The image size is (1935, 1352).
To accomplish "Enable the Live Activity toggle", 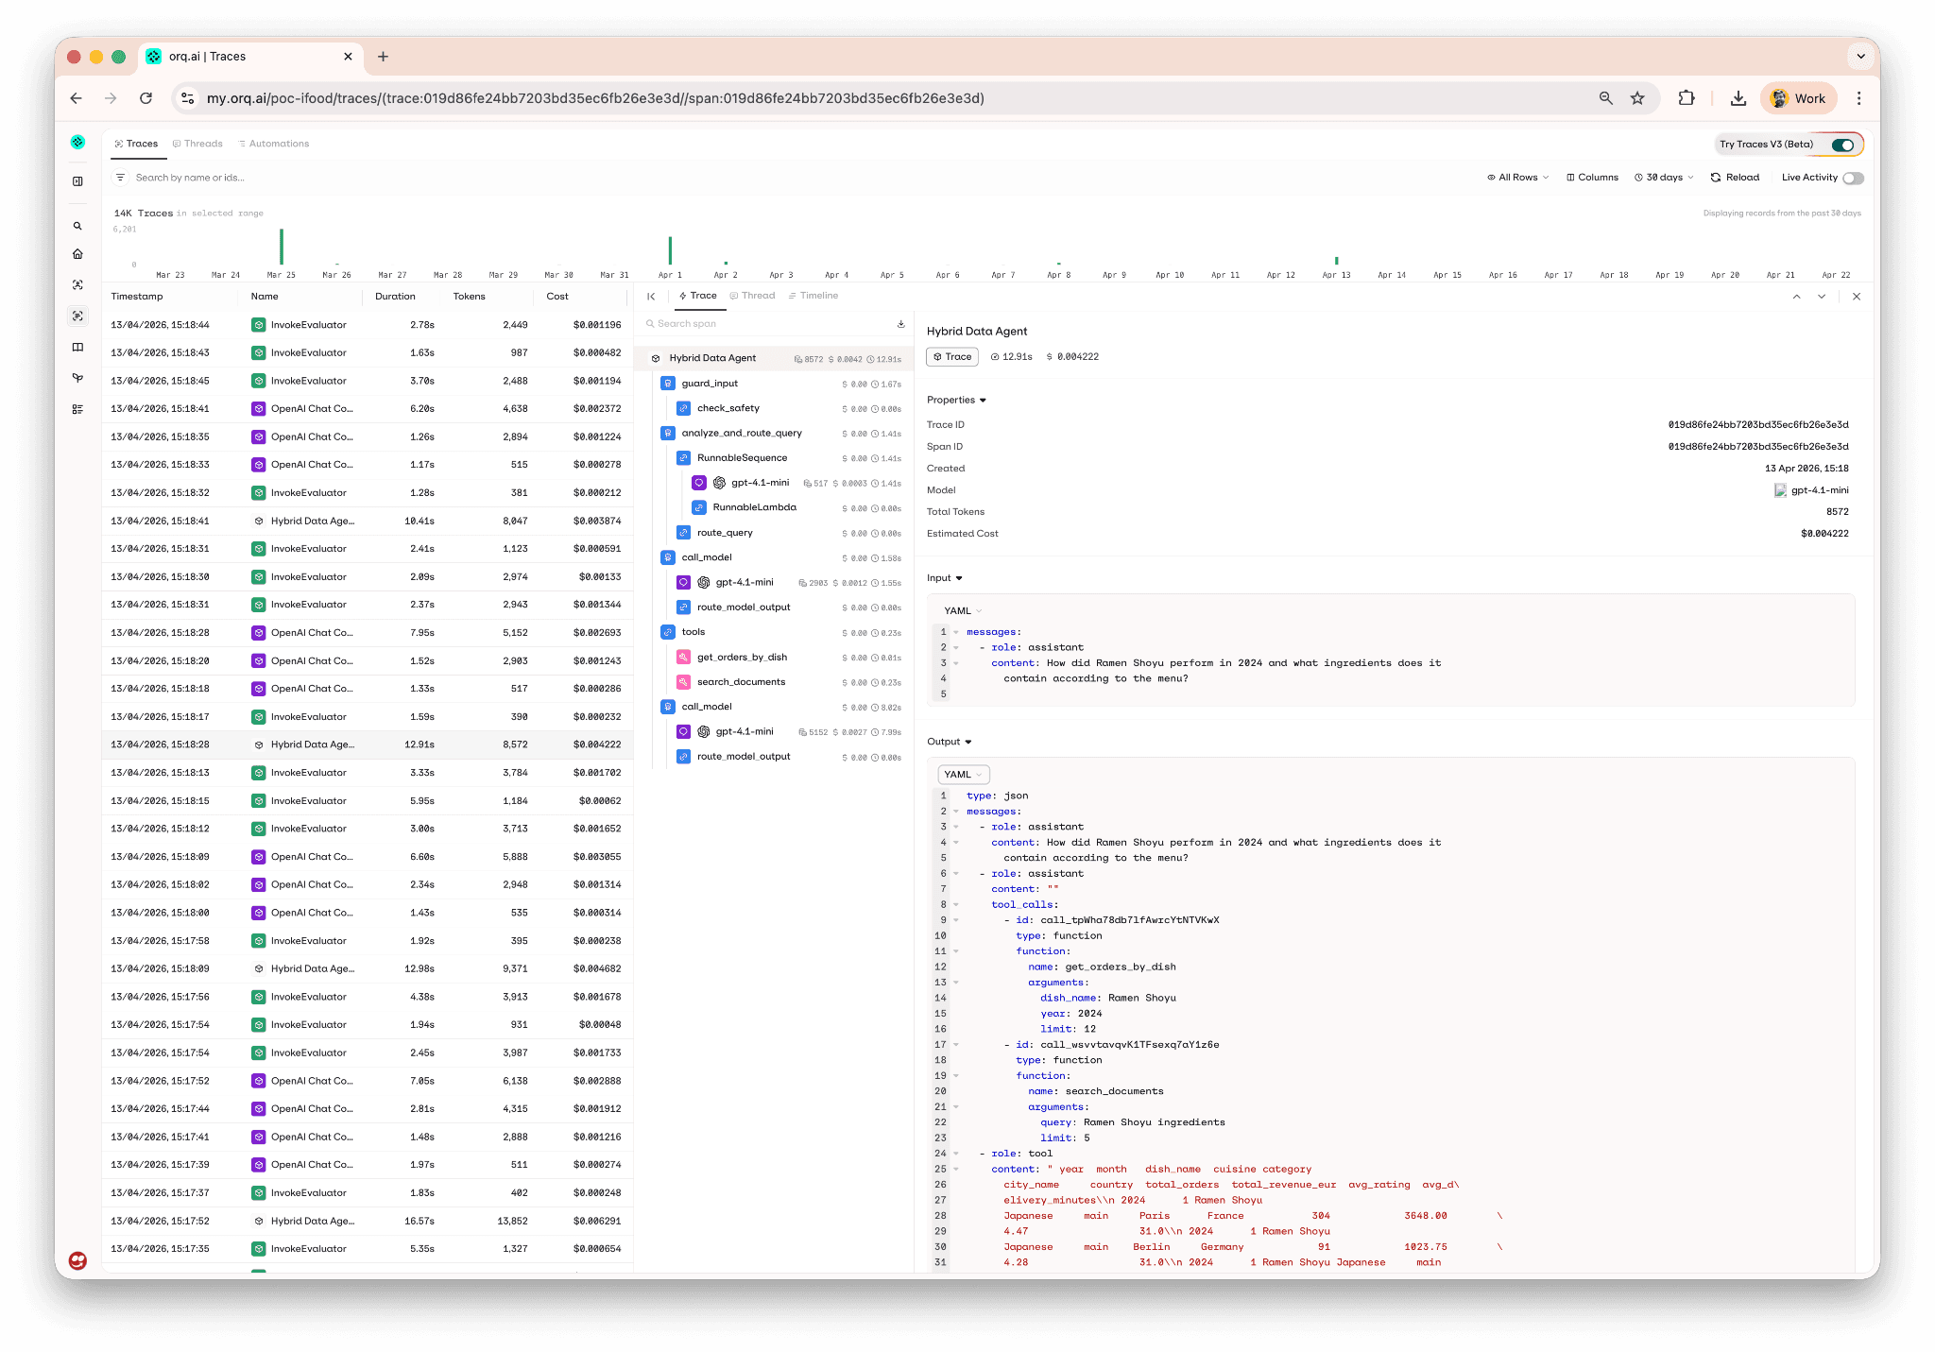I will pyautogui.click(x=1853, y=178).
